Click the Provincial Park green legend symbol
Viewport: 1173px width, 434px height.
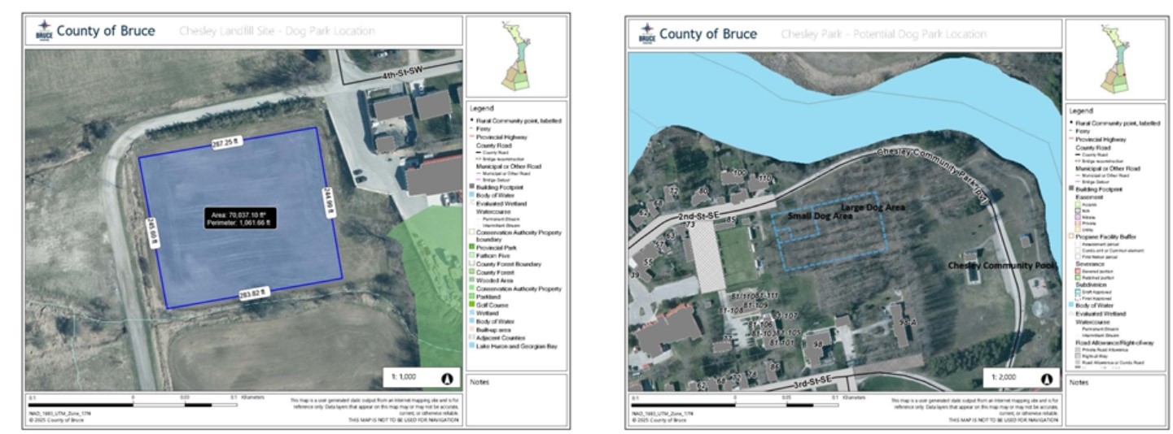471,248
